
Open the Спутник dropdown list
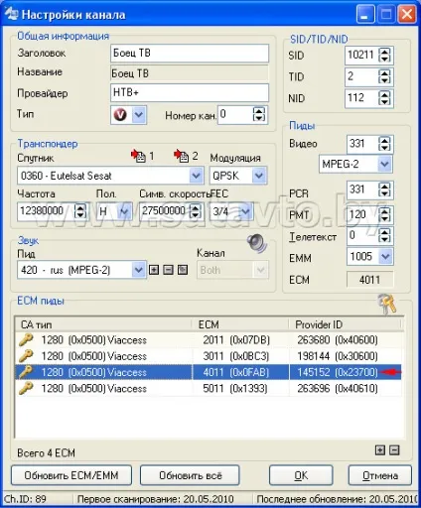pos(196,176)
